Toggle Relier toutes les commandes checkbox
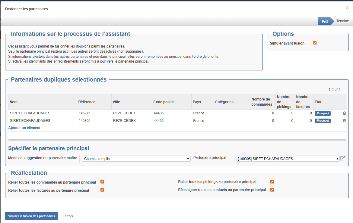Viewport: 353px width, 223px height. pyautogui.click(x=102, y=182)
